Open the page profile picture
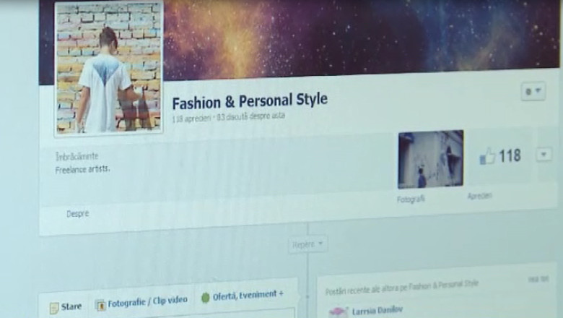 click(109, 67)
